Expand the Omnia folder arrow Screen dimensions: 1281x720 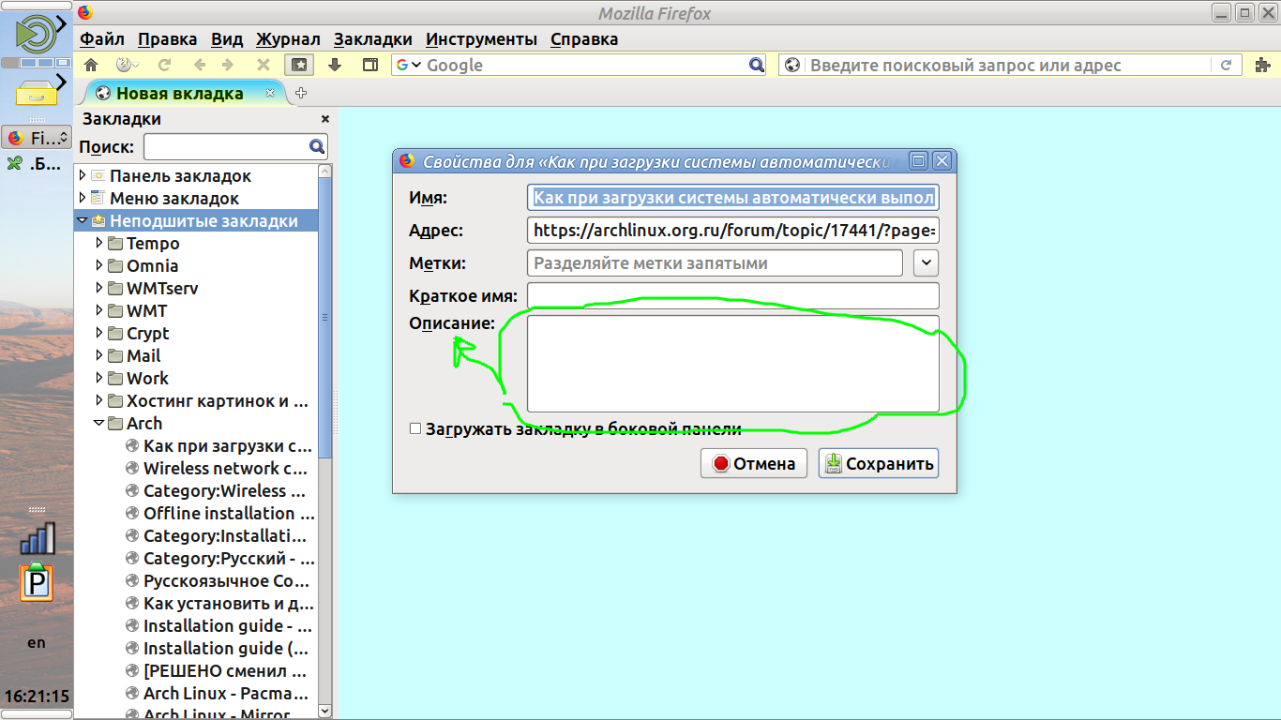click(99, 265)
